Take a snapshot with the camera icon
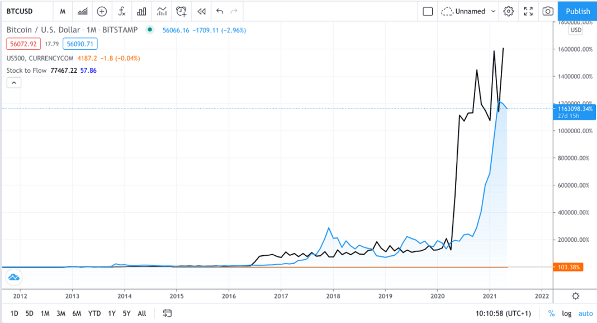The height and width of the screenshot is (323, 597). point(548,11)
